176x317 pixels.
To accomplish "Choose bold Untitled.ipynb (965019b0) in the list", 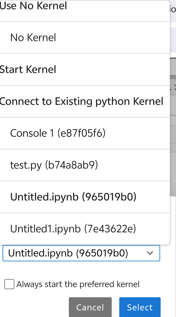I will [x=73, y=197].
